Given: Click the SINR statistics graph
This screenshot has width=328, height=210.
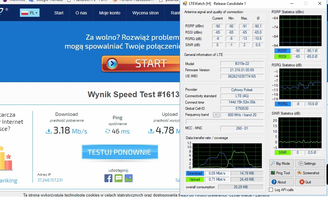Looking at the screenshot, I should point(300,133).
